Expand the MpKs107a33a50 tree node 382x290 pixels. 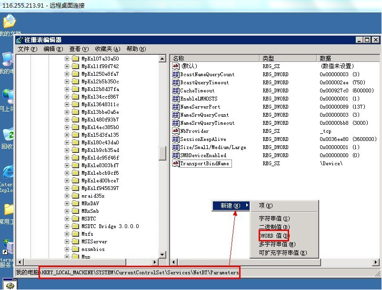pos(67,59)
